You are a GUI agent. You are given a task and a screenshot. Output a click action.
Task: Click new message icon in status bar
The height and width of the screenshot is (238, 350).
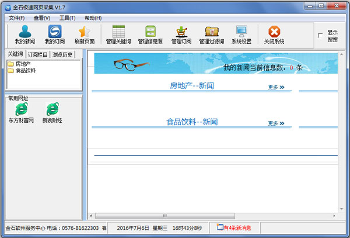[x=220, y=227]
